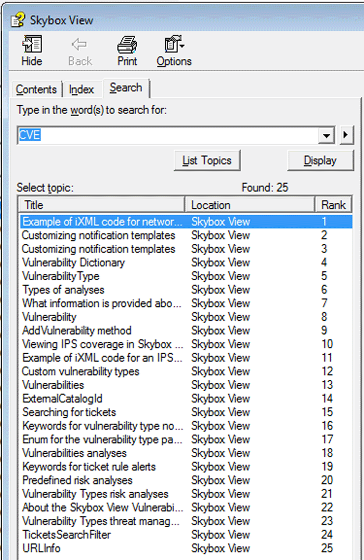Switch to the Index tab
364x560 pixels.
[82, 89]
